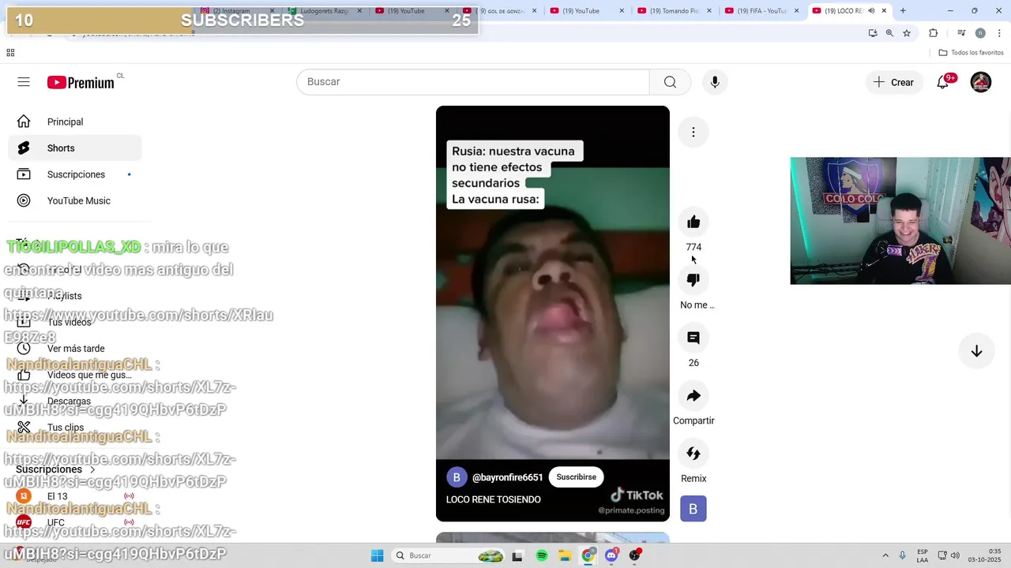Viewport: 1011px width, 568px height.
Task: Switch to the GOL DE GONZA... tab
Action: point(499,11)
